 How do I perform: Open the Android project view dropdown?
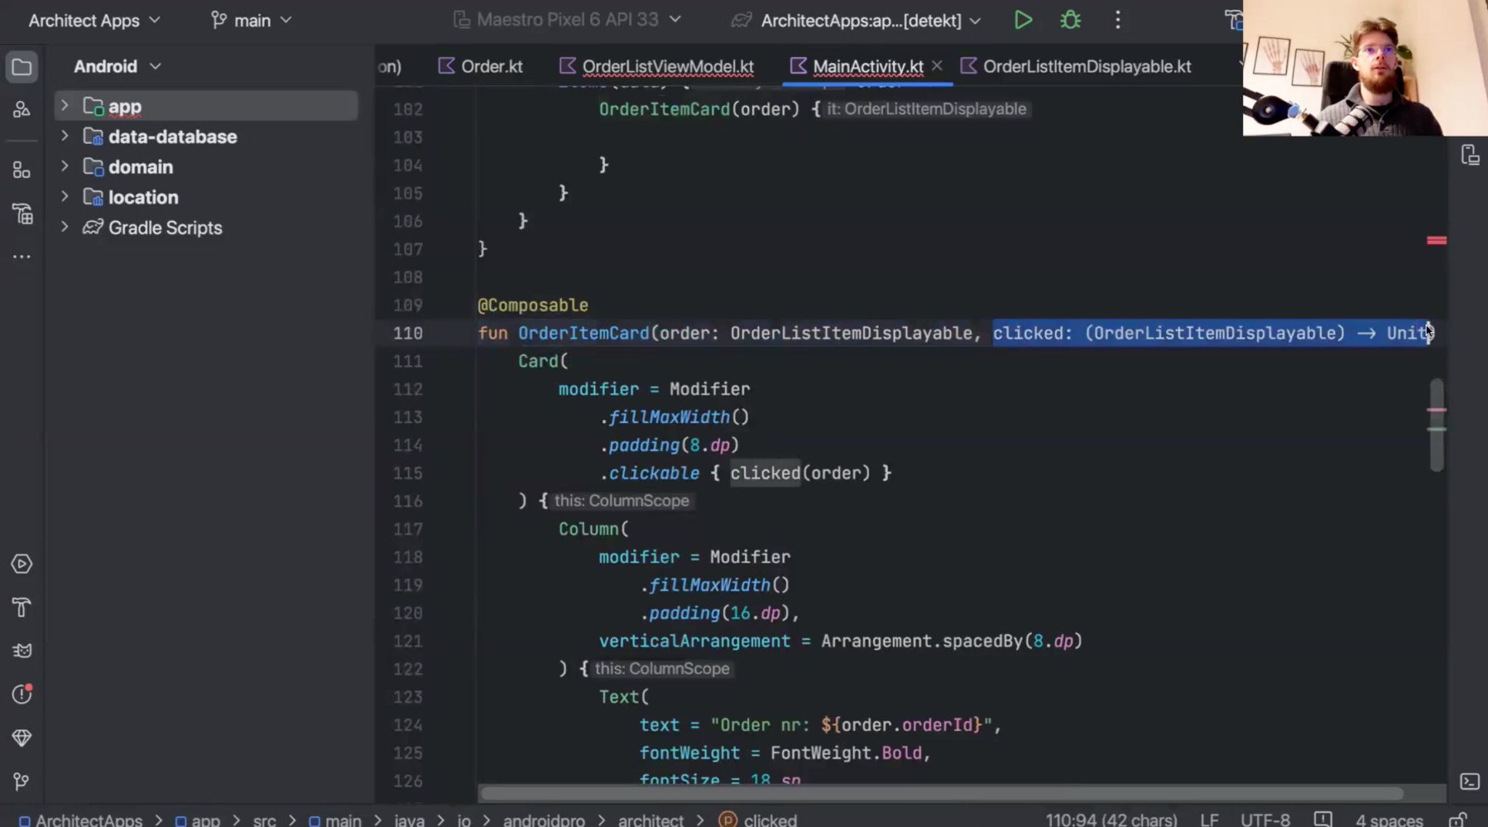coord(116,66)
